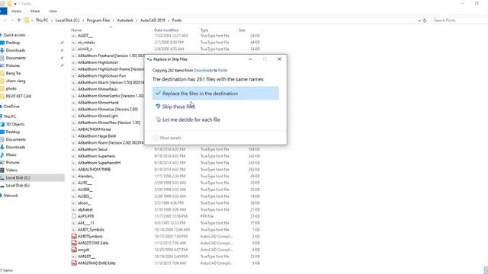
Task: Select the AKbalthom Naga Bold font file
Action: (x=97, y=136)
